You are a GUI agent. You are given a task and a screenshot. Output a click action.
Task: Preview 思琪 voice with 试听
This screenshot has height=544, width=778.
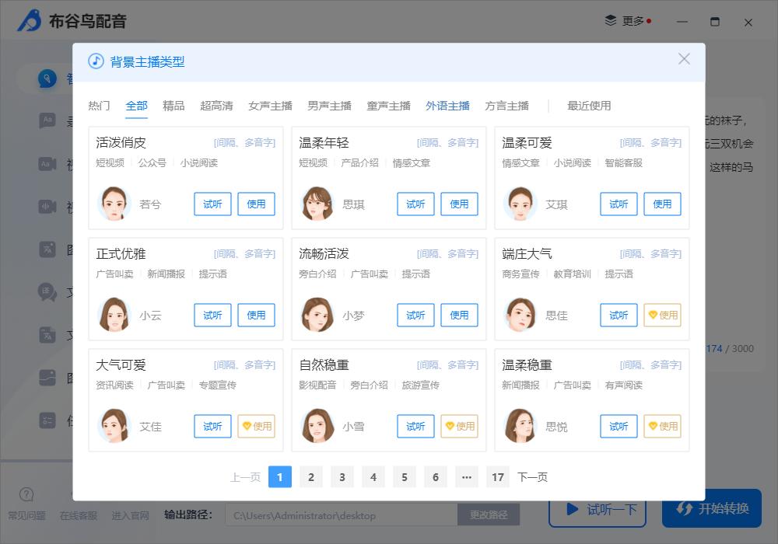[415, 204]
